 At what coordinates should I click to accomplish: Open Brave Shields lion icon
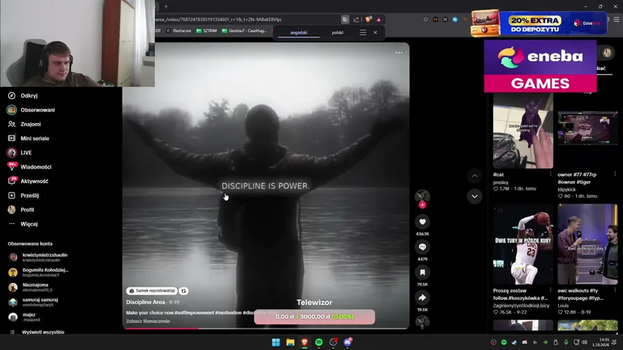(x=368, y=20)
